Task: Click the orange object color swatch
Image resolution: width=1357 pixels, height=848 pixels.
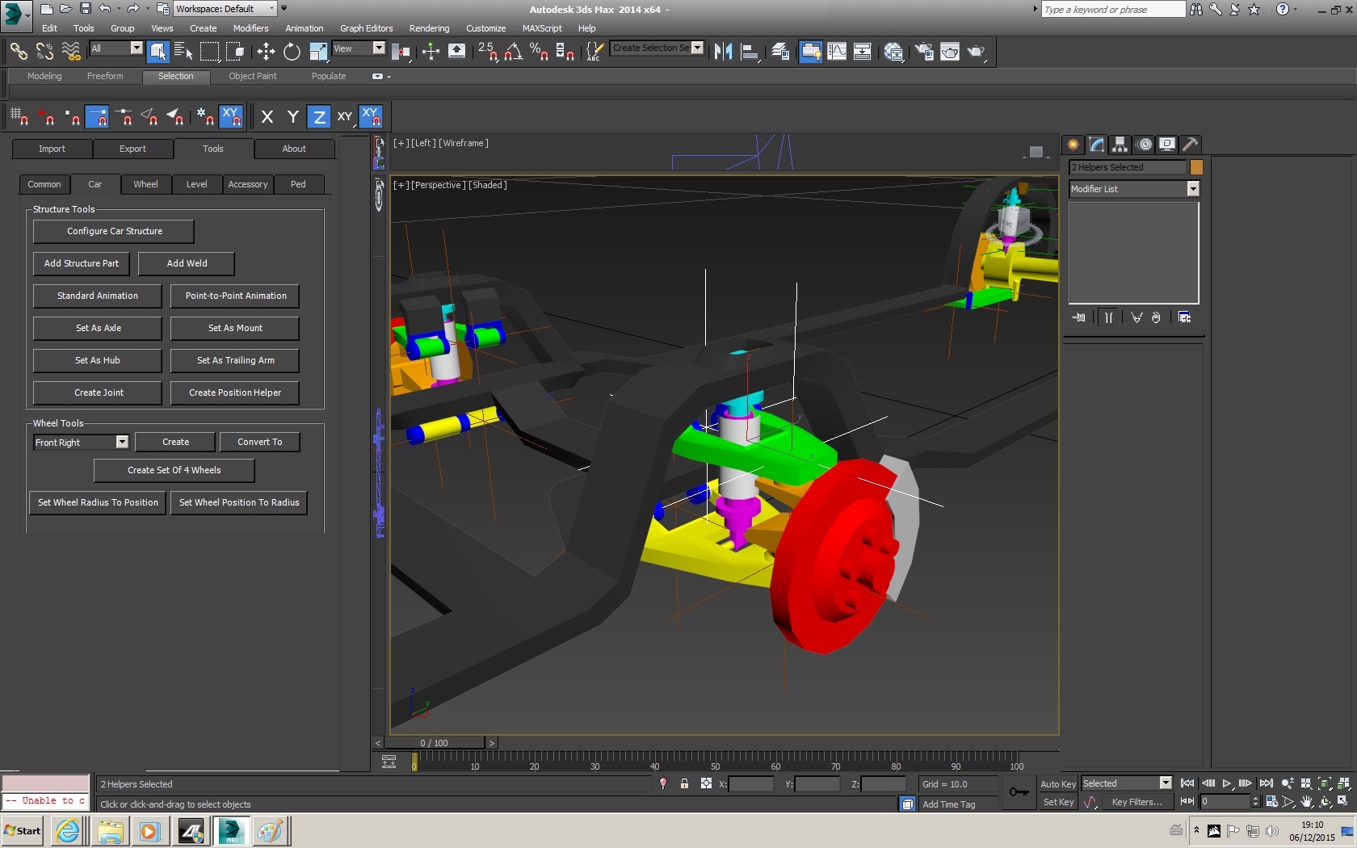Action: (x=1196, y=167)
